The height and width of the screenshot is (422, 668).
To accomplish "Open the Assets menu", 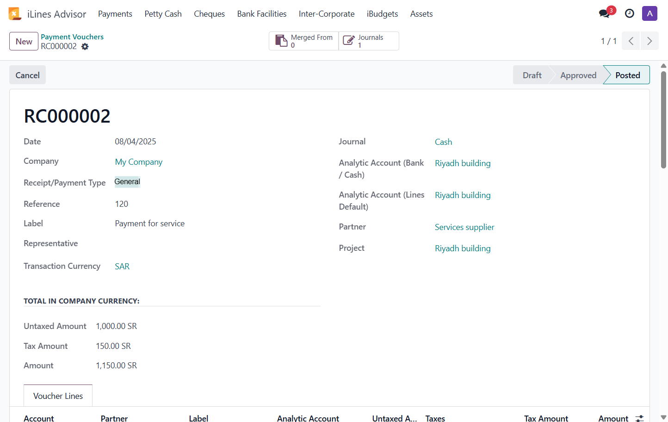I will coord(421,14).
